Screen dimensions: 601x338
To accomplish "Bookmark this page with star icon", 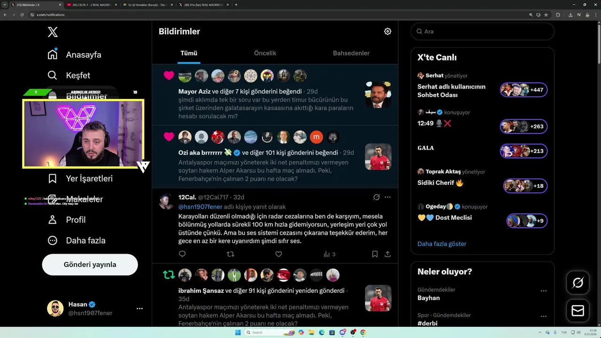I will coord(546,15).
